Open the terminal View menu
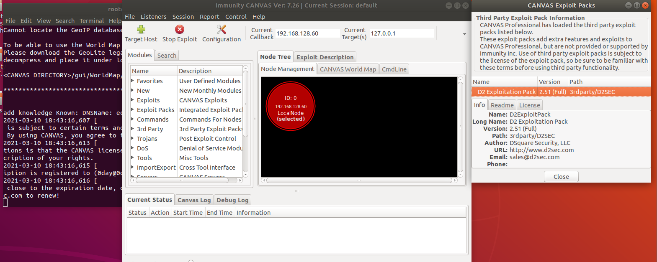657x262 pixels. tap(44, 21)
